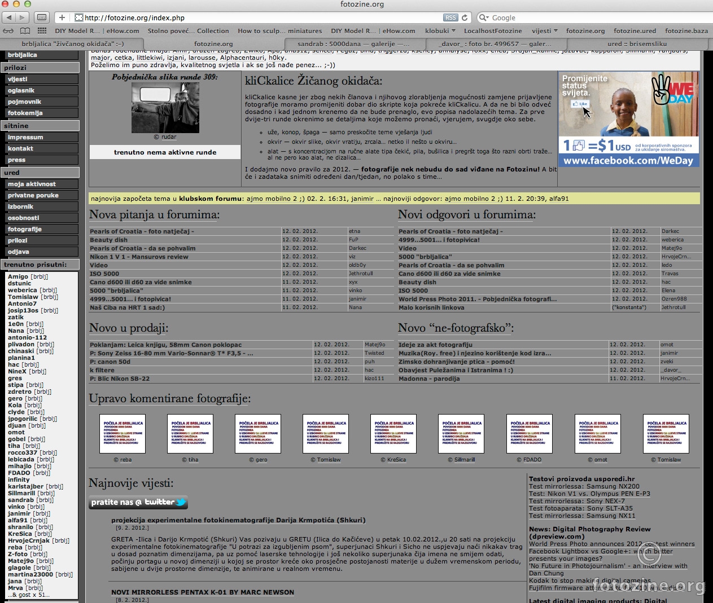The height and width of the screenshot is (603, 713).
Task: Expand the 'vijesti' bookmarks folder
Action: point(545,31)
